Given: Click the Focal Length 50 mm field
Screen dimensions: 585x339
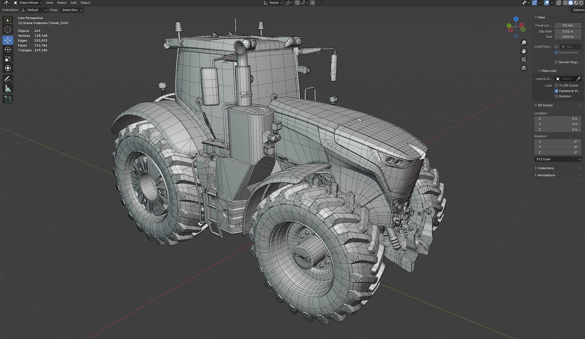Looking at the screenshot, I should [x=568, y=25].
